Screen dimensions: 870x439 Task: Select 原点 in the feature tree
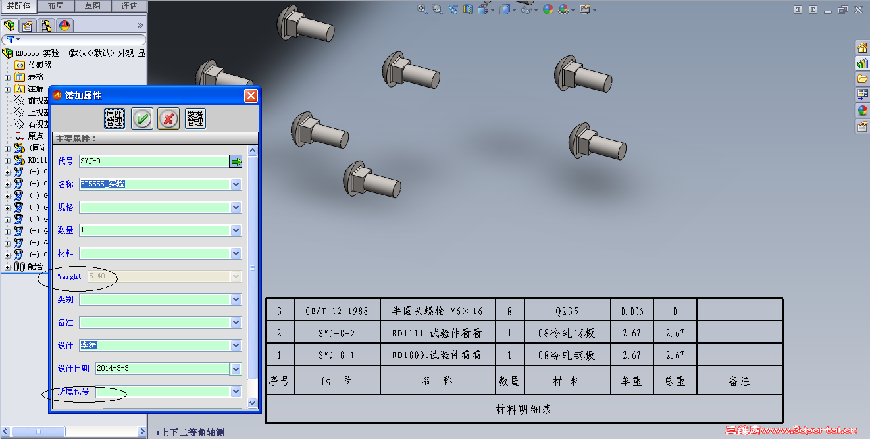(36, 136)
